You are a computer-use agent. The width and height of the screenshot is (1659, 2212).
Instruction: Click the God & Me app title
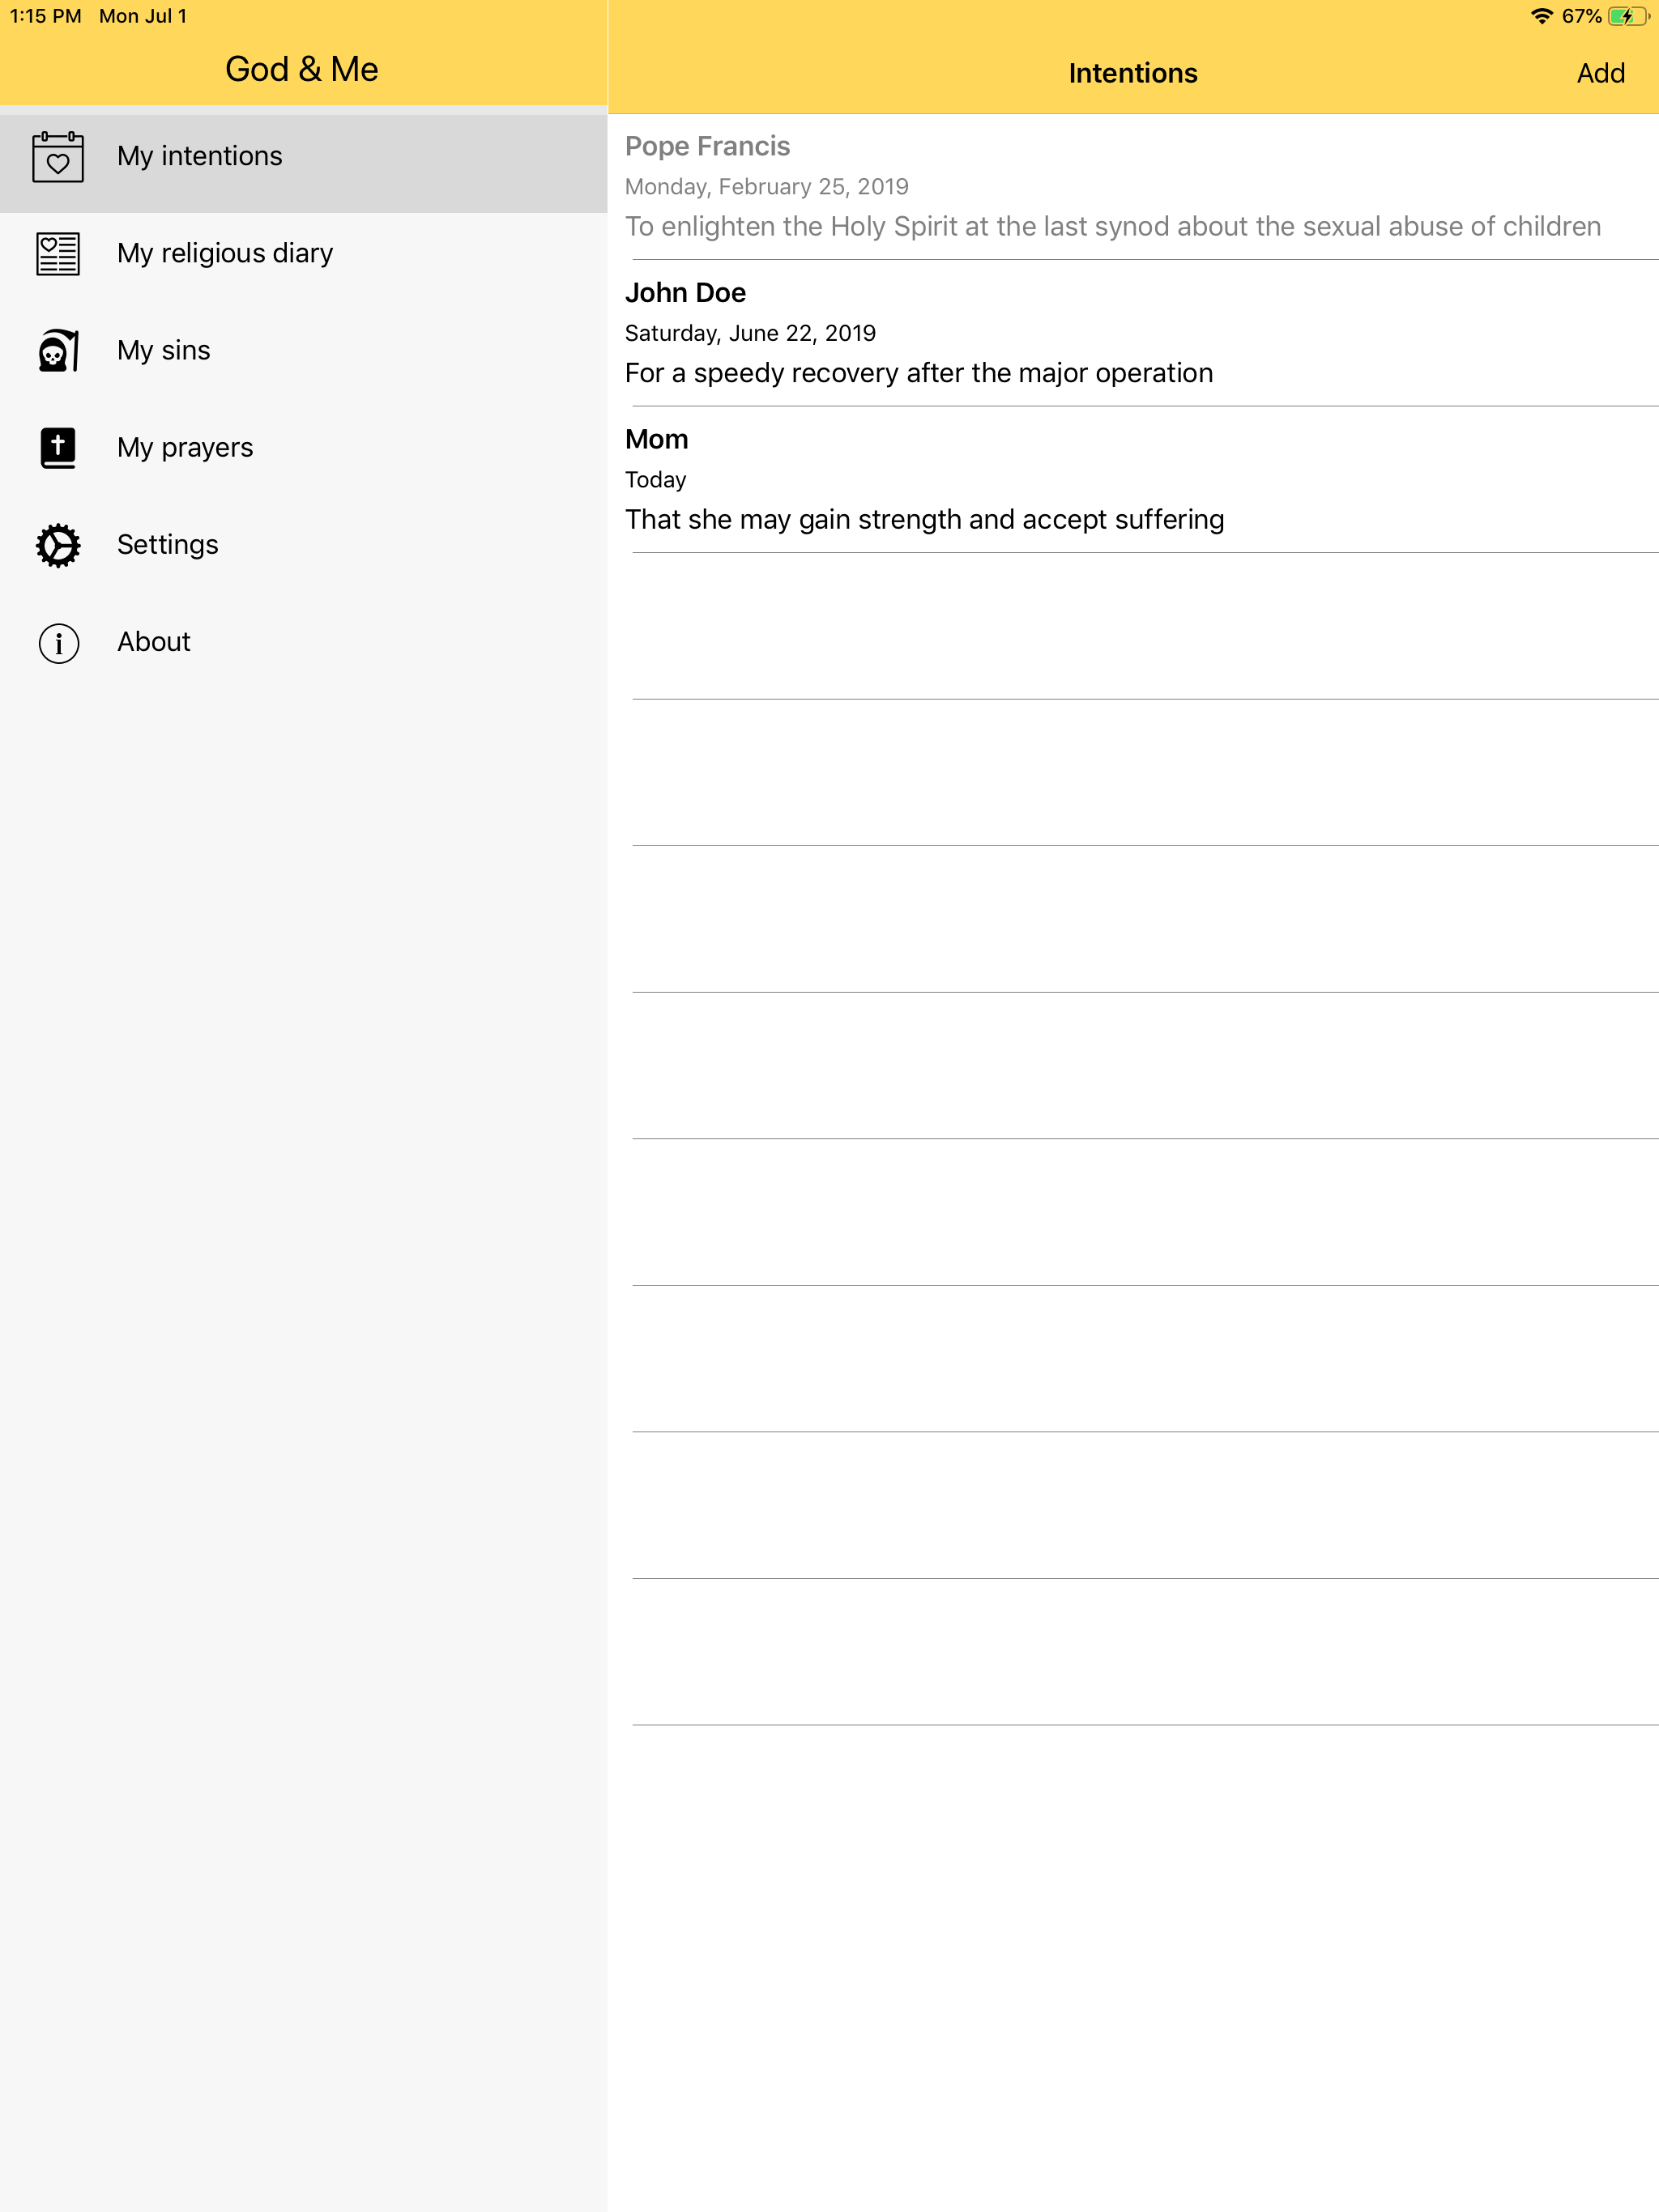302,69
